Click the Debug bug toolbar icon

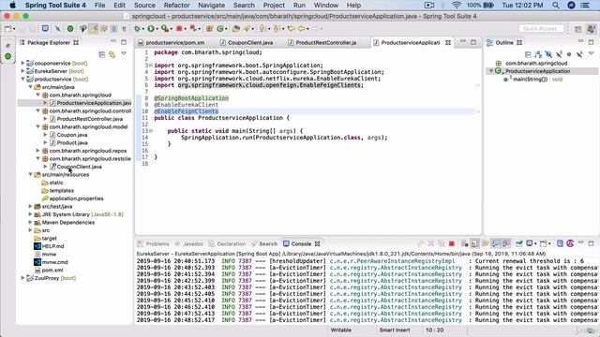(x=137, y=29)
